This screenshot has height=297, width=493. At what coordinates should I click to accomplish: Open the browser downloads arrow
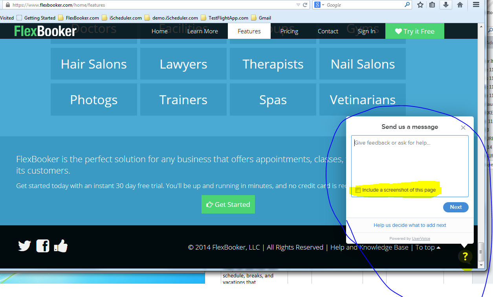[x=446, y=5]
